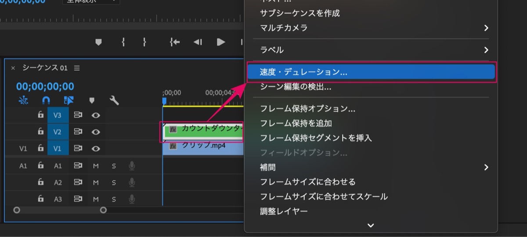The width and height of the screenshot is (527, 237).
Task: Open timeline display settings wrench
Action: (x=114, y=101)
